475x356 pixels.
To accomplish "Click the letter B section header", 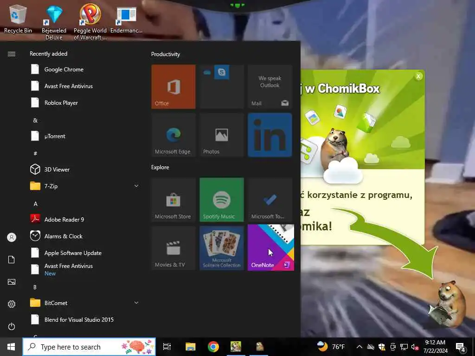I will (35, 287).
